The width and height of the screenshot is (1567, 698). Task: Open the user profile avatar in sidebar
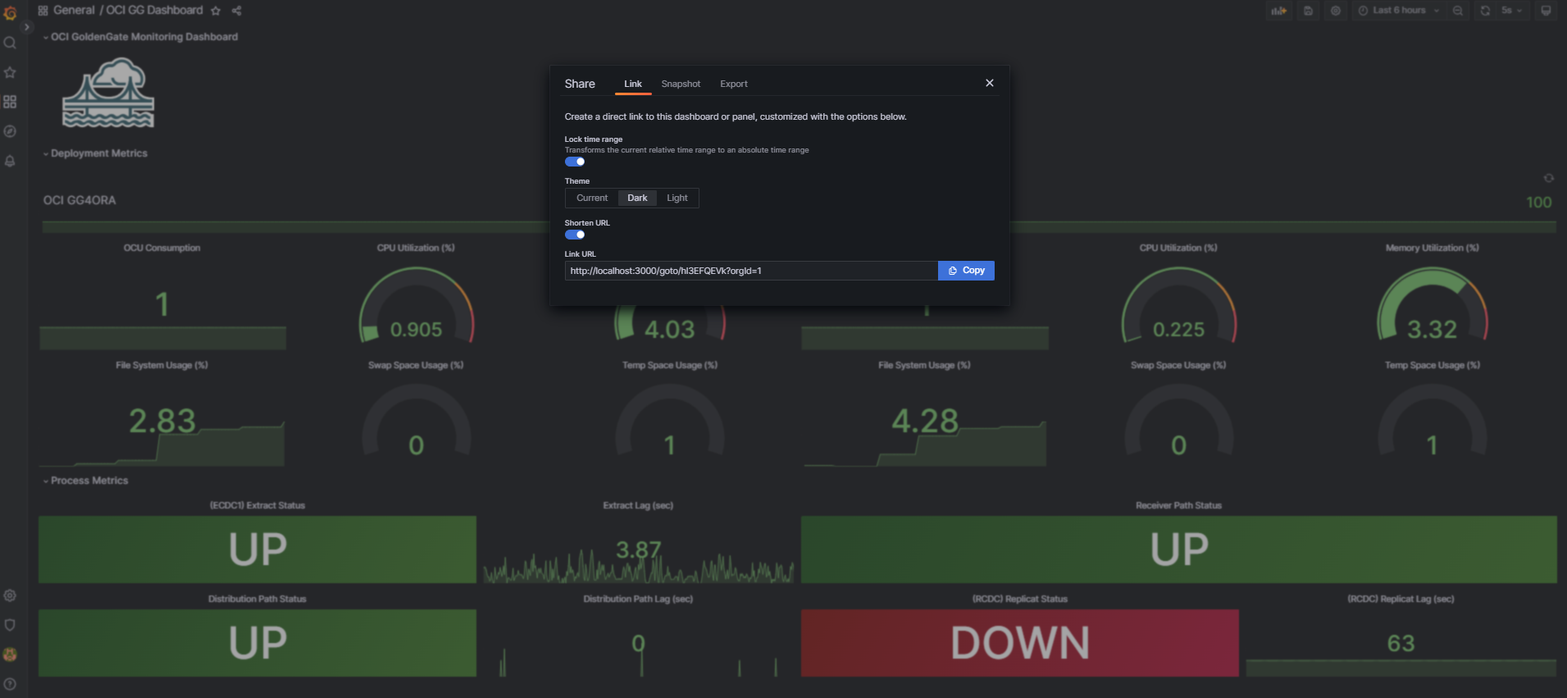coord(10,655)
